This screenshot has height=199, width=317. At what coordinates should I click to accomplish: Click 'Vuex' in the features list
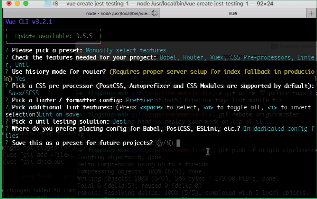pos(218,57)
